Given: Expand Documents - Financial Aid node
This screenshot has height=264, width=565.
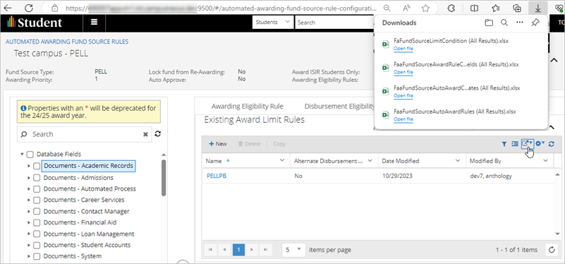Looking at the screenshot, I should [29, 223].
